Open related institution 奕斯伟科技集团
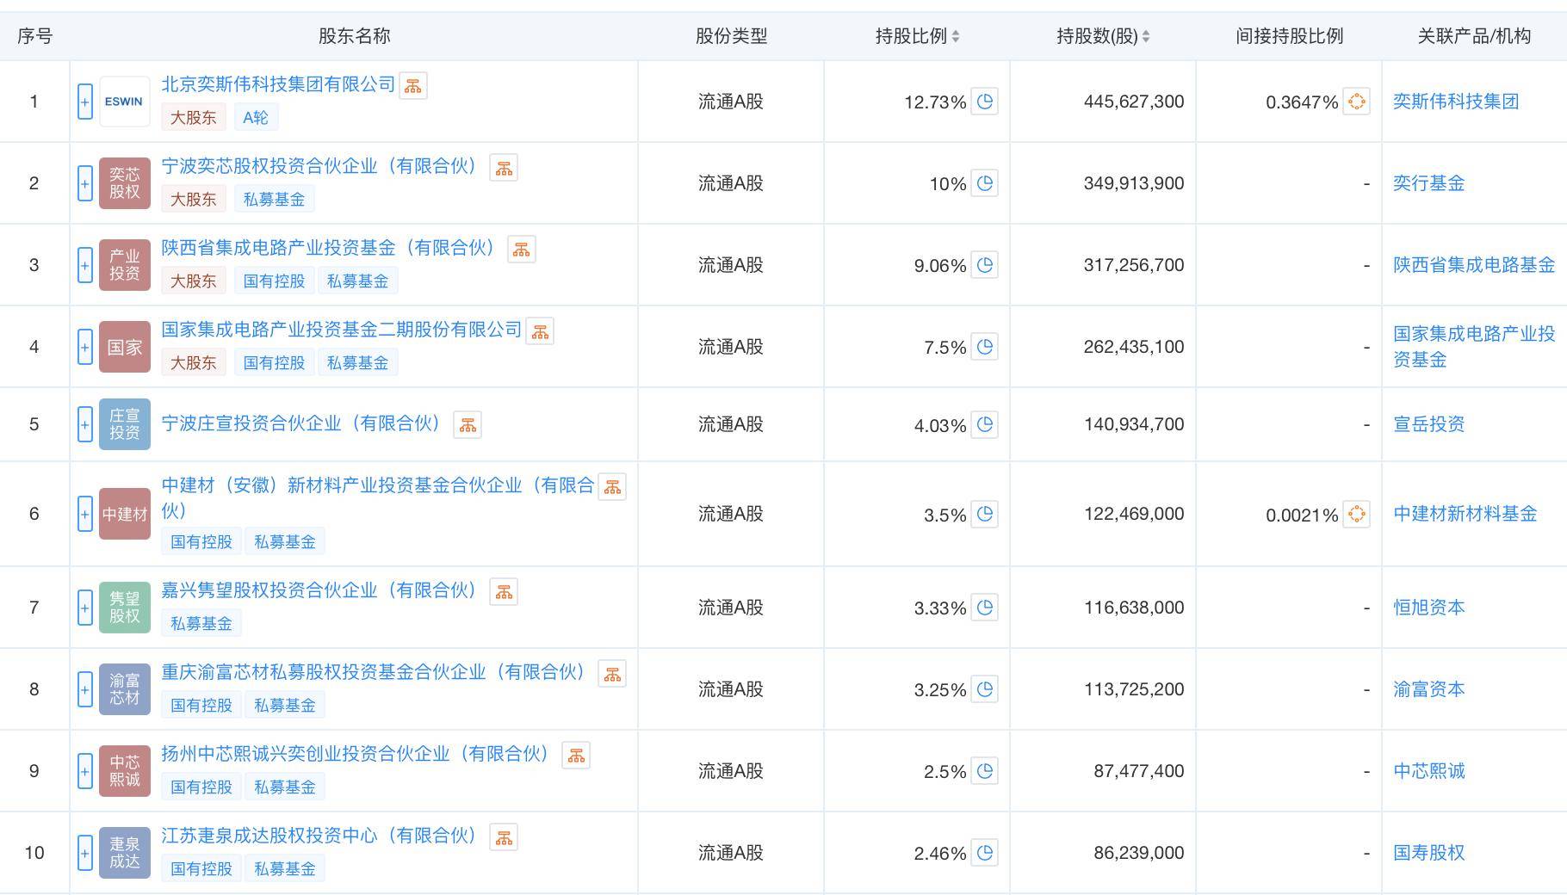1567x895 pixels. [x=1456, y=102]
